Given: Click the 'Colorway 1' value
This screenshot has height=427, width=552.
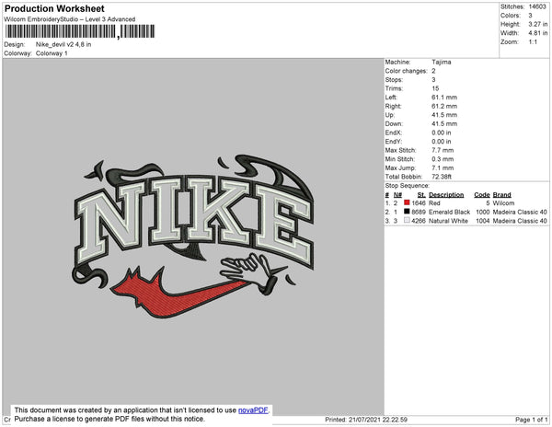Looking at the screenshot, I should [x=52, y=53].
